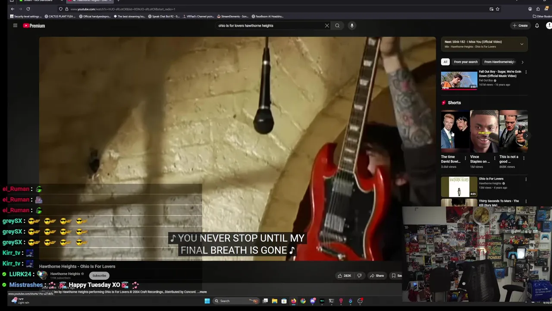Select the From your search chip
The height and width of the screenshot is (311, 552).
466,62
